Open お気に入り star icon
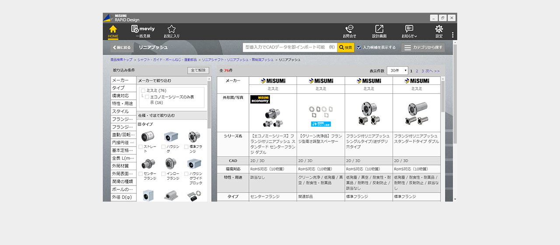The width and height of the screenshot is (560, 245). pyautogui.click(x=171, y=31)
